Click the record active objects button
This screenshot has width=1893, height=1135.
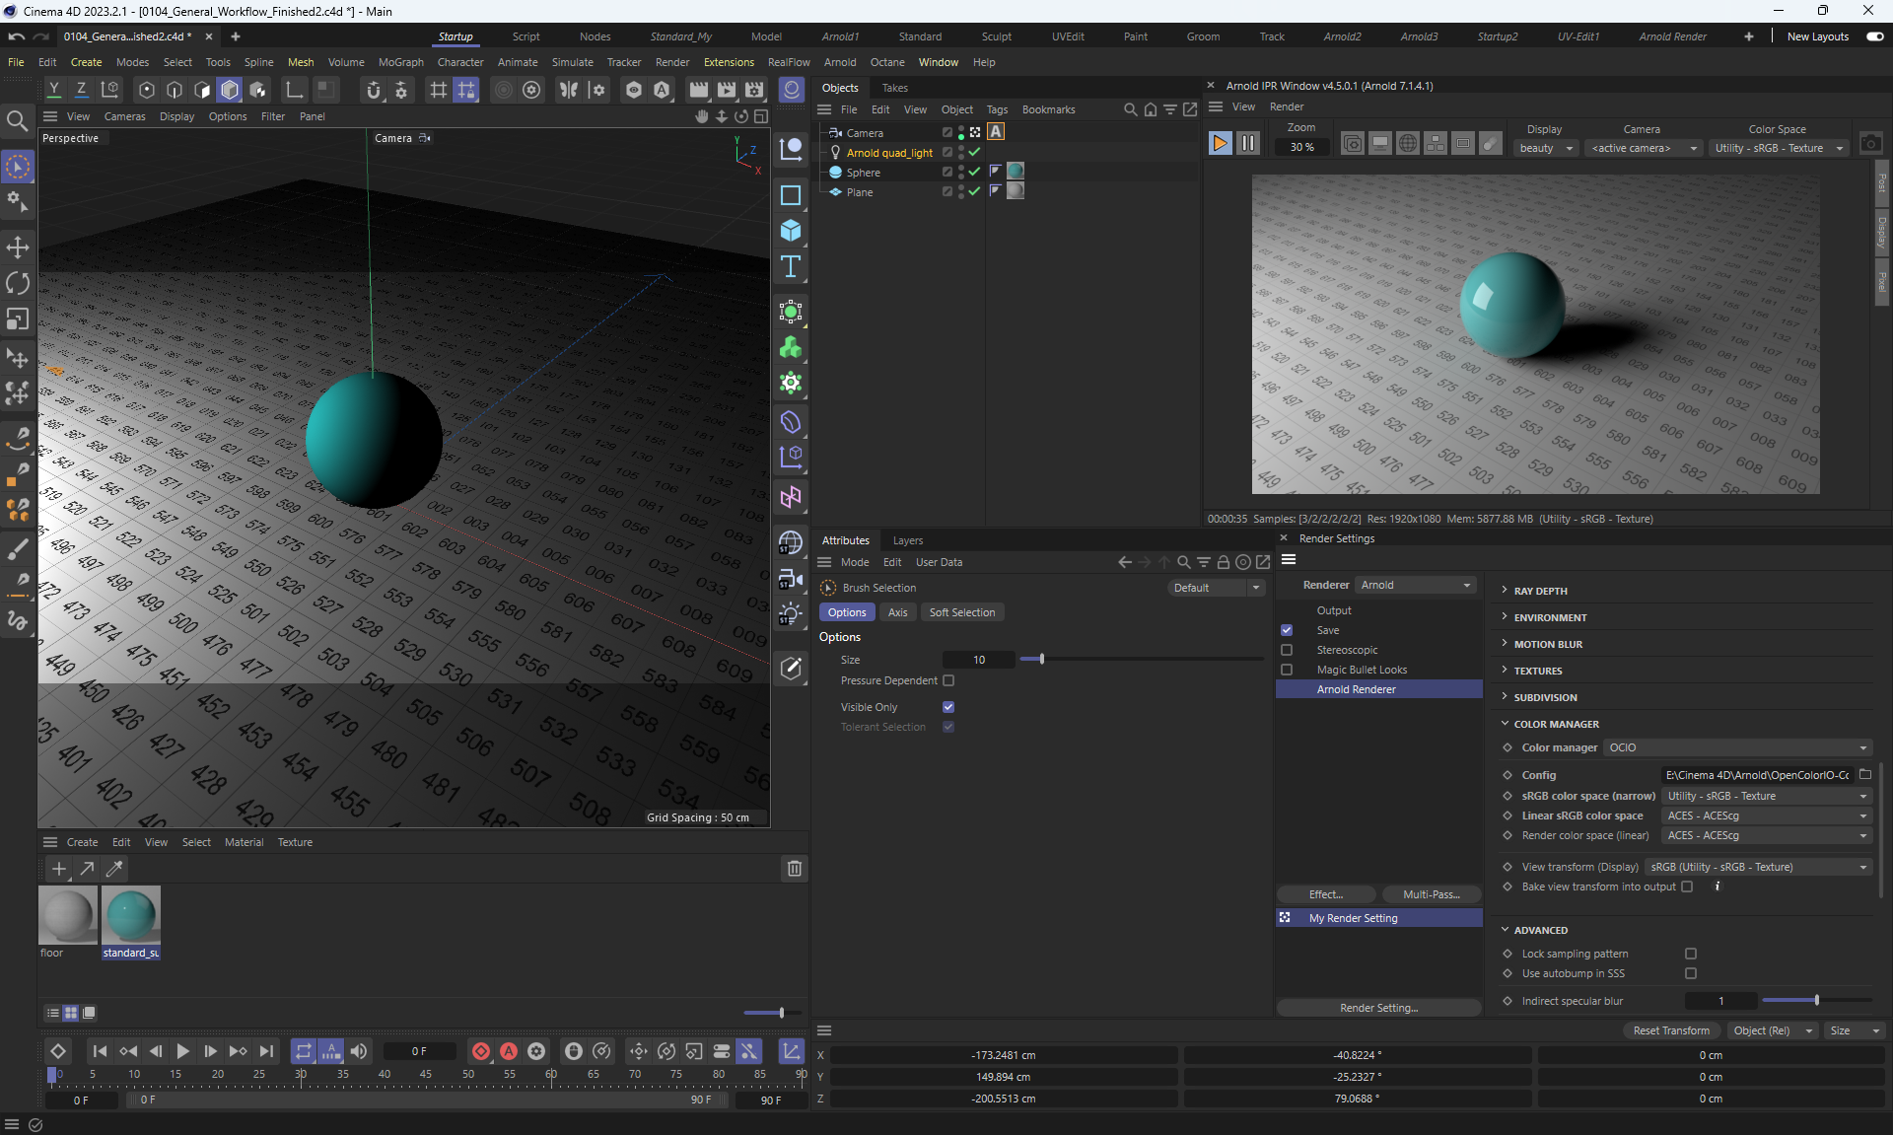pyautogui.click(x=480, y=1051)
